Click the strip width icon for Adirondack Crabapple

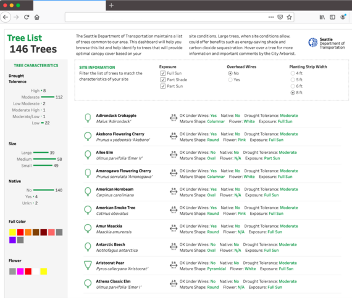174,118
